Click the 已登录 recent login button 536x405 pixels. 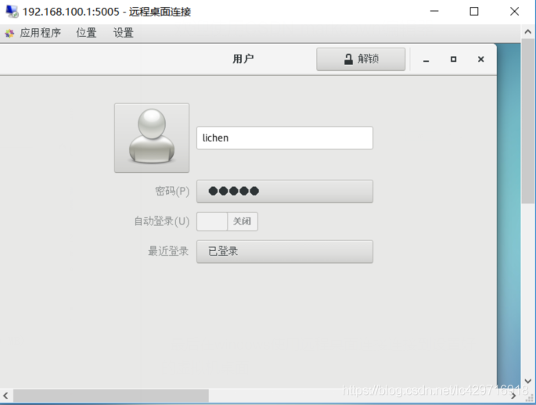pyautogui.click(x=284, y=251)
